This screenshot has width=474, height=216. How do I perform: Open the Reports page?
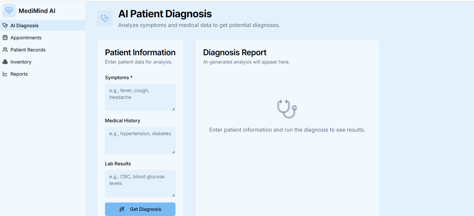tap(19, 74)
